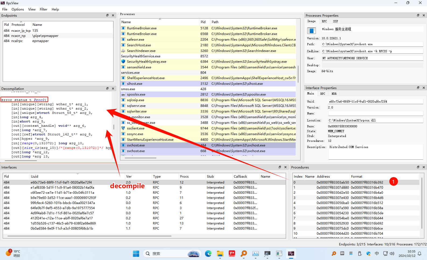Click the RpcView taskbar icon
The width and height of the screenshot is (427, 260).
pyautogui.click(x=291, y=254)
